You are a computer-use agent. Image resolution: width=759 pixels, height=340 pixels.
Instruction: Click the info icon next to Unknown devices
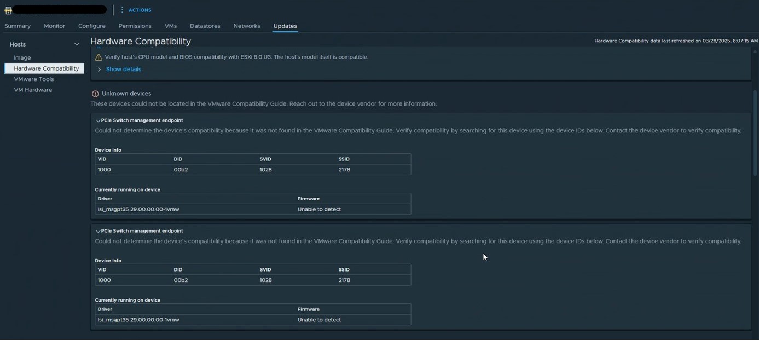[x=92, y=92]
